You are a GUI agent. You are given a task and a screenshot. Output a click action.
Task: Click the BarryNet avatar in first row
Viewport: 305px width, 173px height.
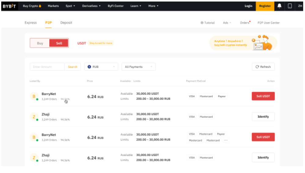34,96
